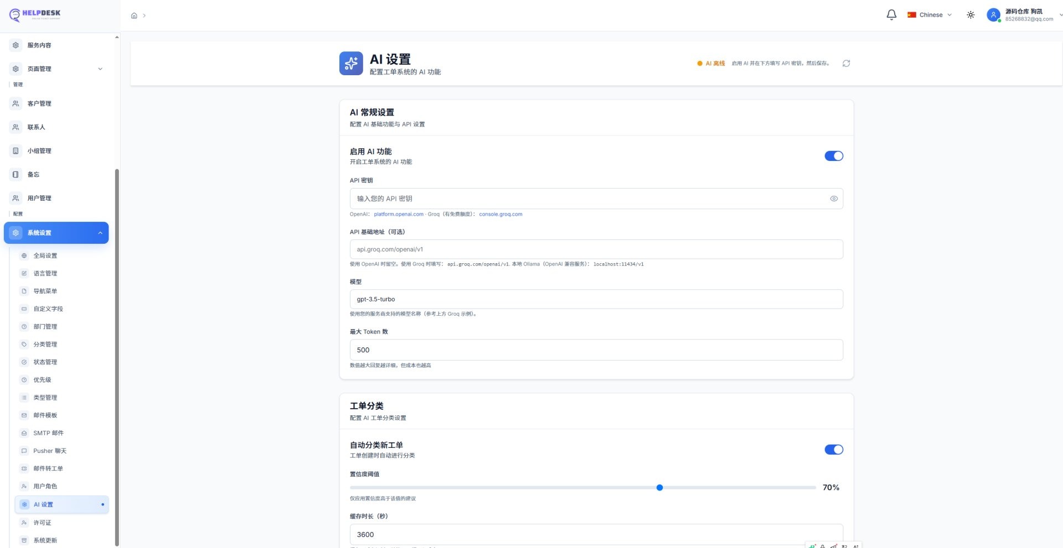The width and height of the screenshot is (1063, 548).
Task: Click 缓存时长 3600 field
Action: click(x=596, y=535)
